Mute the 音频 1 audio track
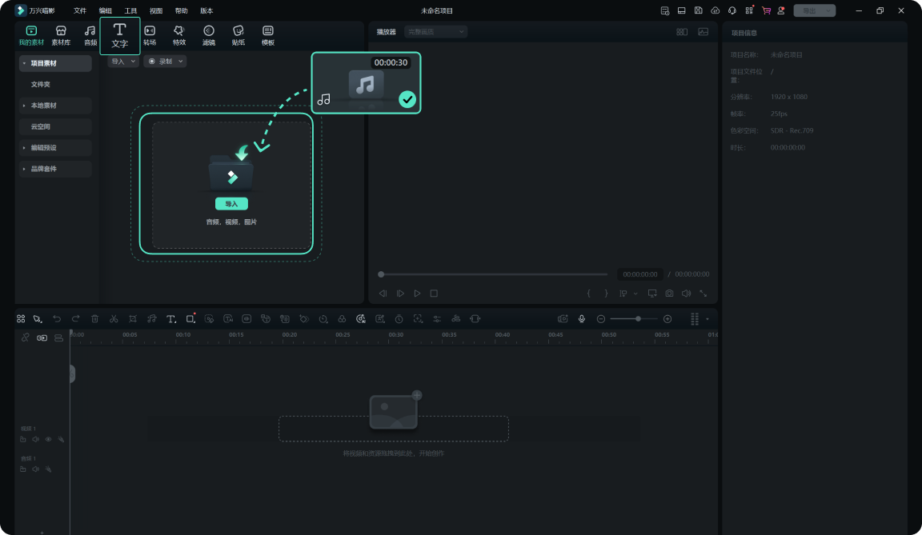 tap(35, 469)
